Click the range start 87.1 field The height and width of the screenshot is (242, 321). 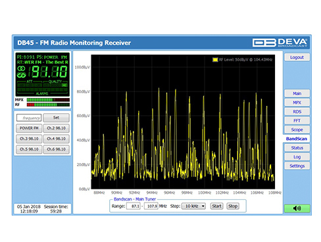[134, 206]
